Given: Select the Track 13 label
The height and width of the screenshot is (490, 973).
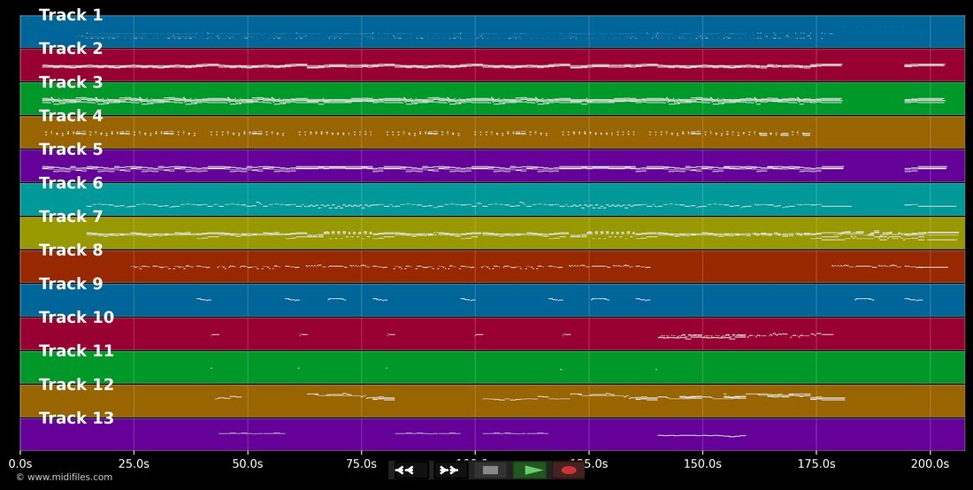Looking at the screenshot, I should tap(76, 418).
